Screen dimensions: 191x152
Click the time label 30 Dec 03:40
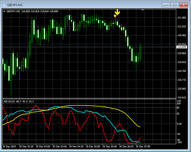[60, 146]
